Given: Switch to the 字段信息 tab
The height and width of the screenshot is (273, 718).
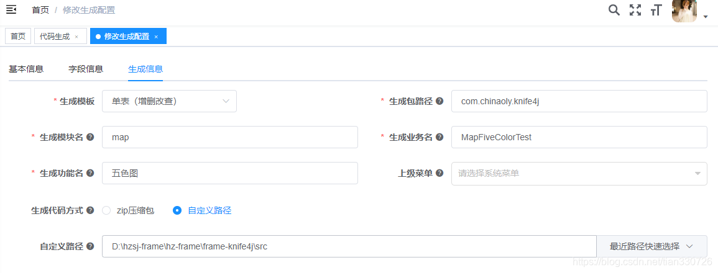Looking at the screenshot, I should [86, 69].
